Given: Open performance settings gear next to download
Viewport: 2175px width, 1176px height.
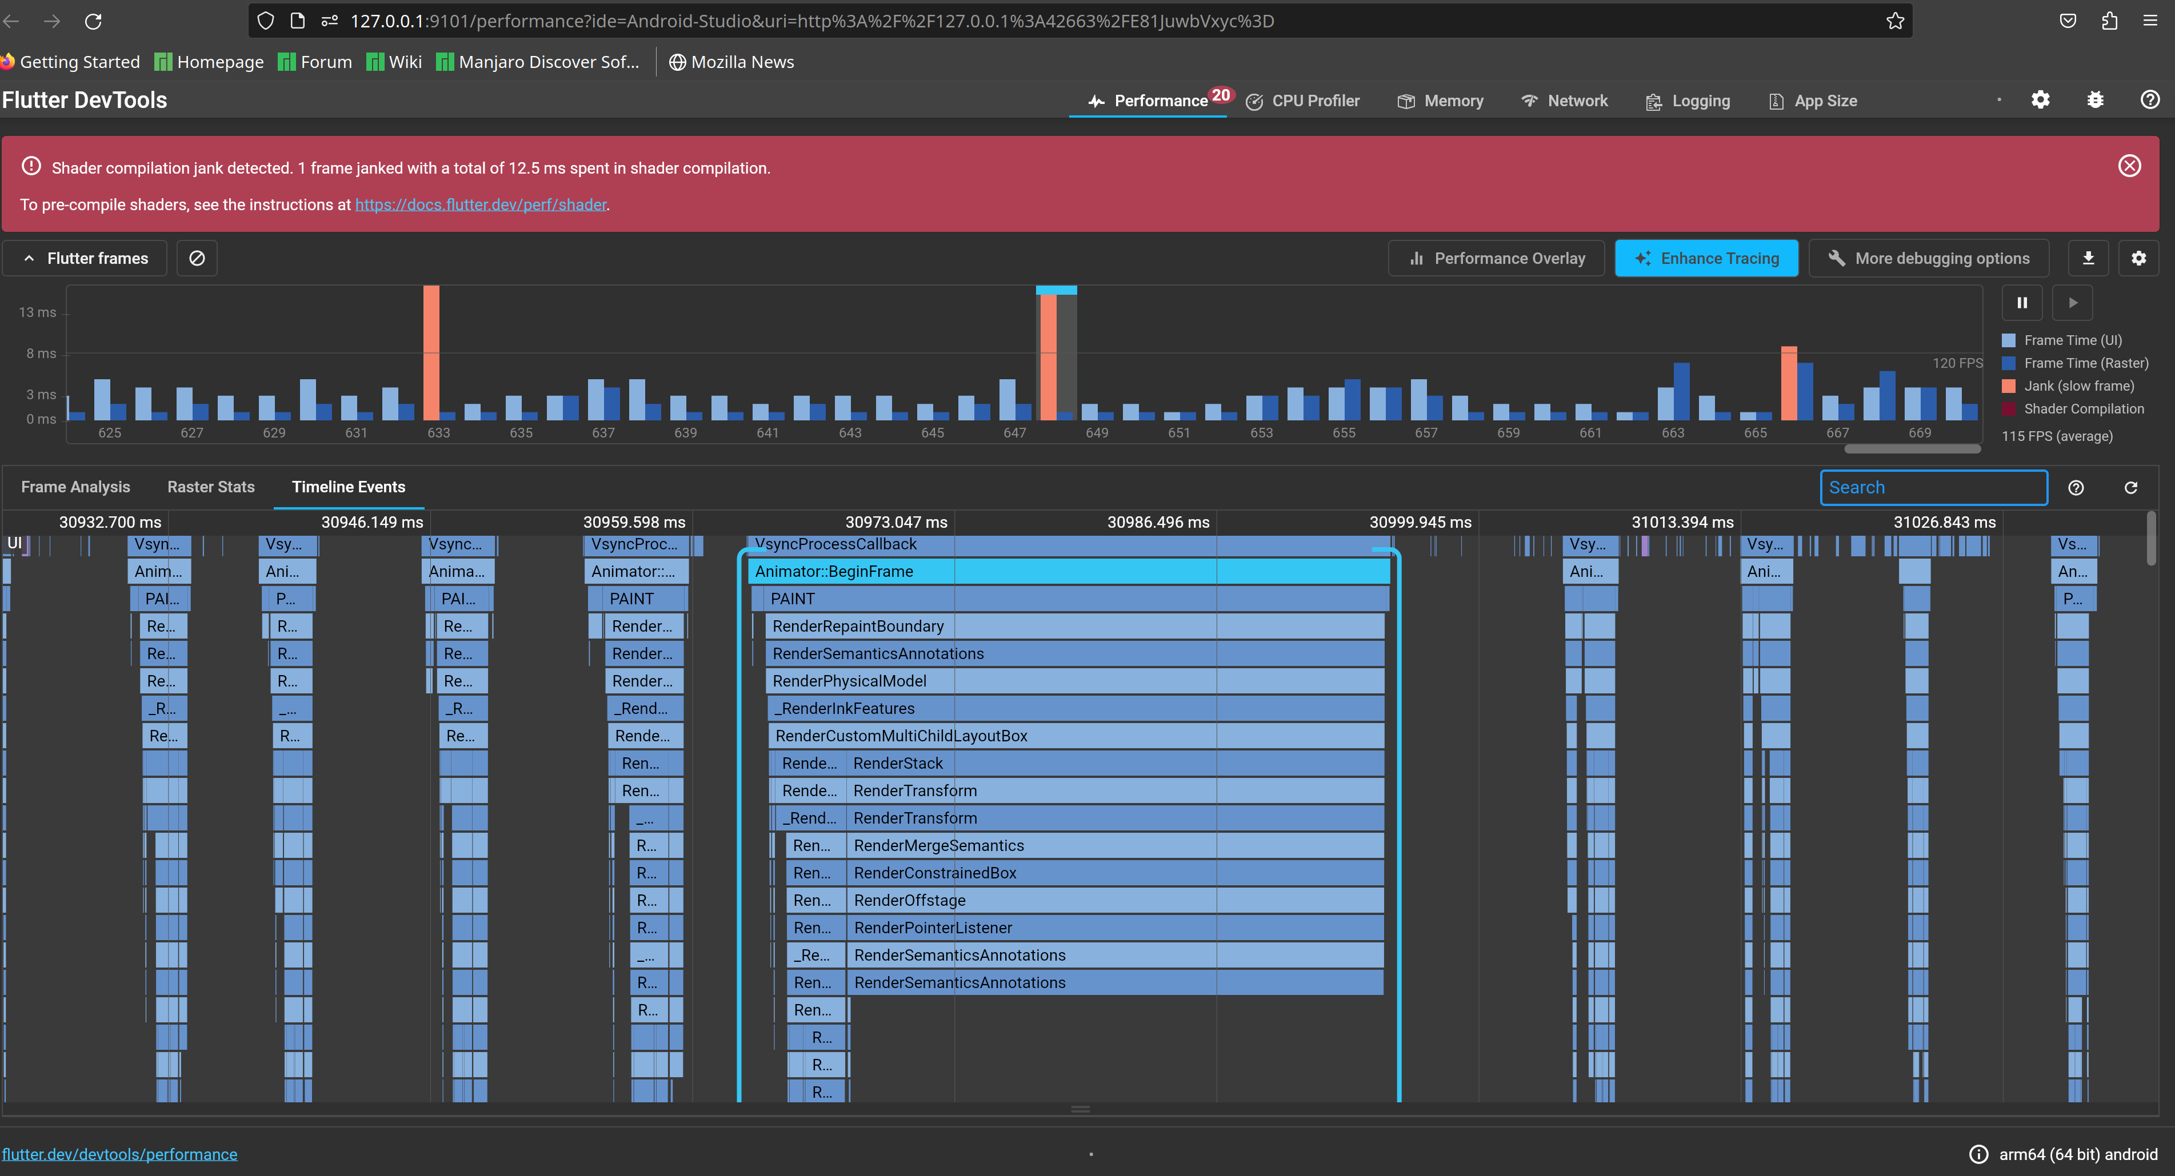Looking at the screenshot, I should coord(2138,258).
